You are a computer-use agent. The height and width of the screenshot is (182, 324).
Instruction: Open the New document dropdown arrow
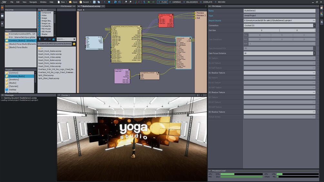click(66, 2)
